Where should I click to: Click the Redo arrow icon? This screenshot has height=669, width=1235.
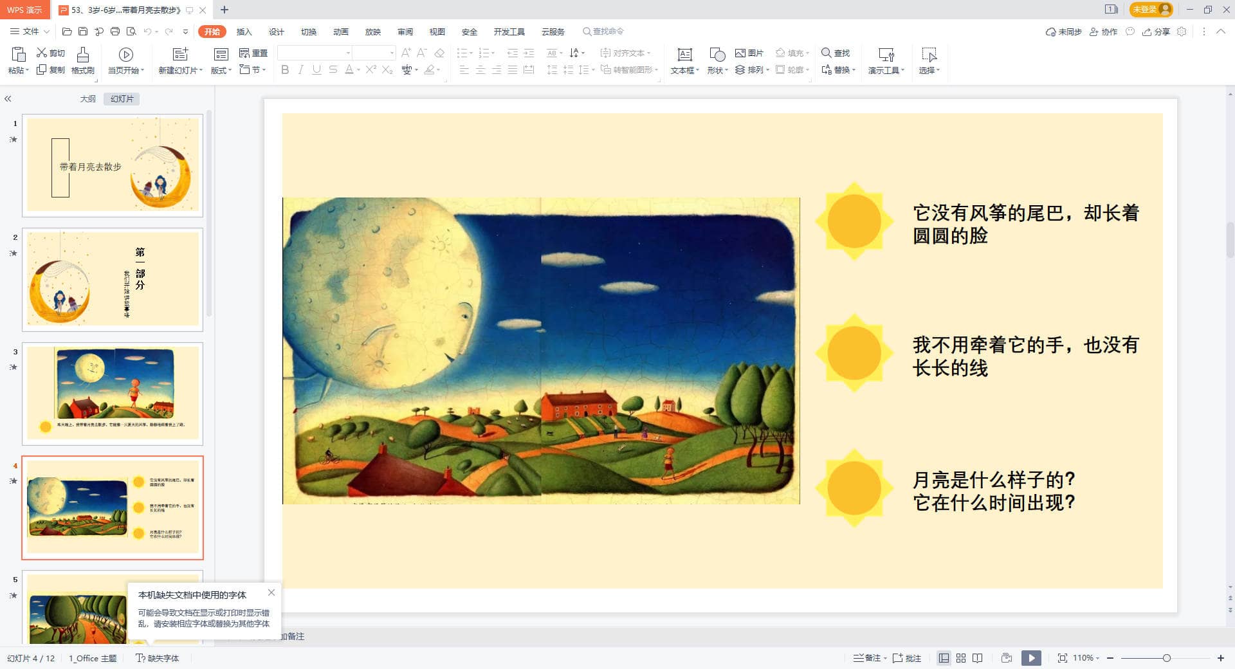(169, 32)
